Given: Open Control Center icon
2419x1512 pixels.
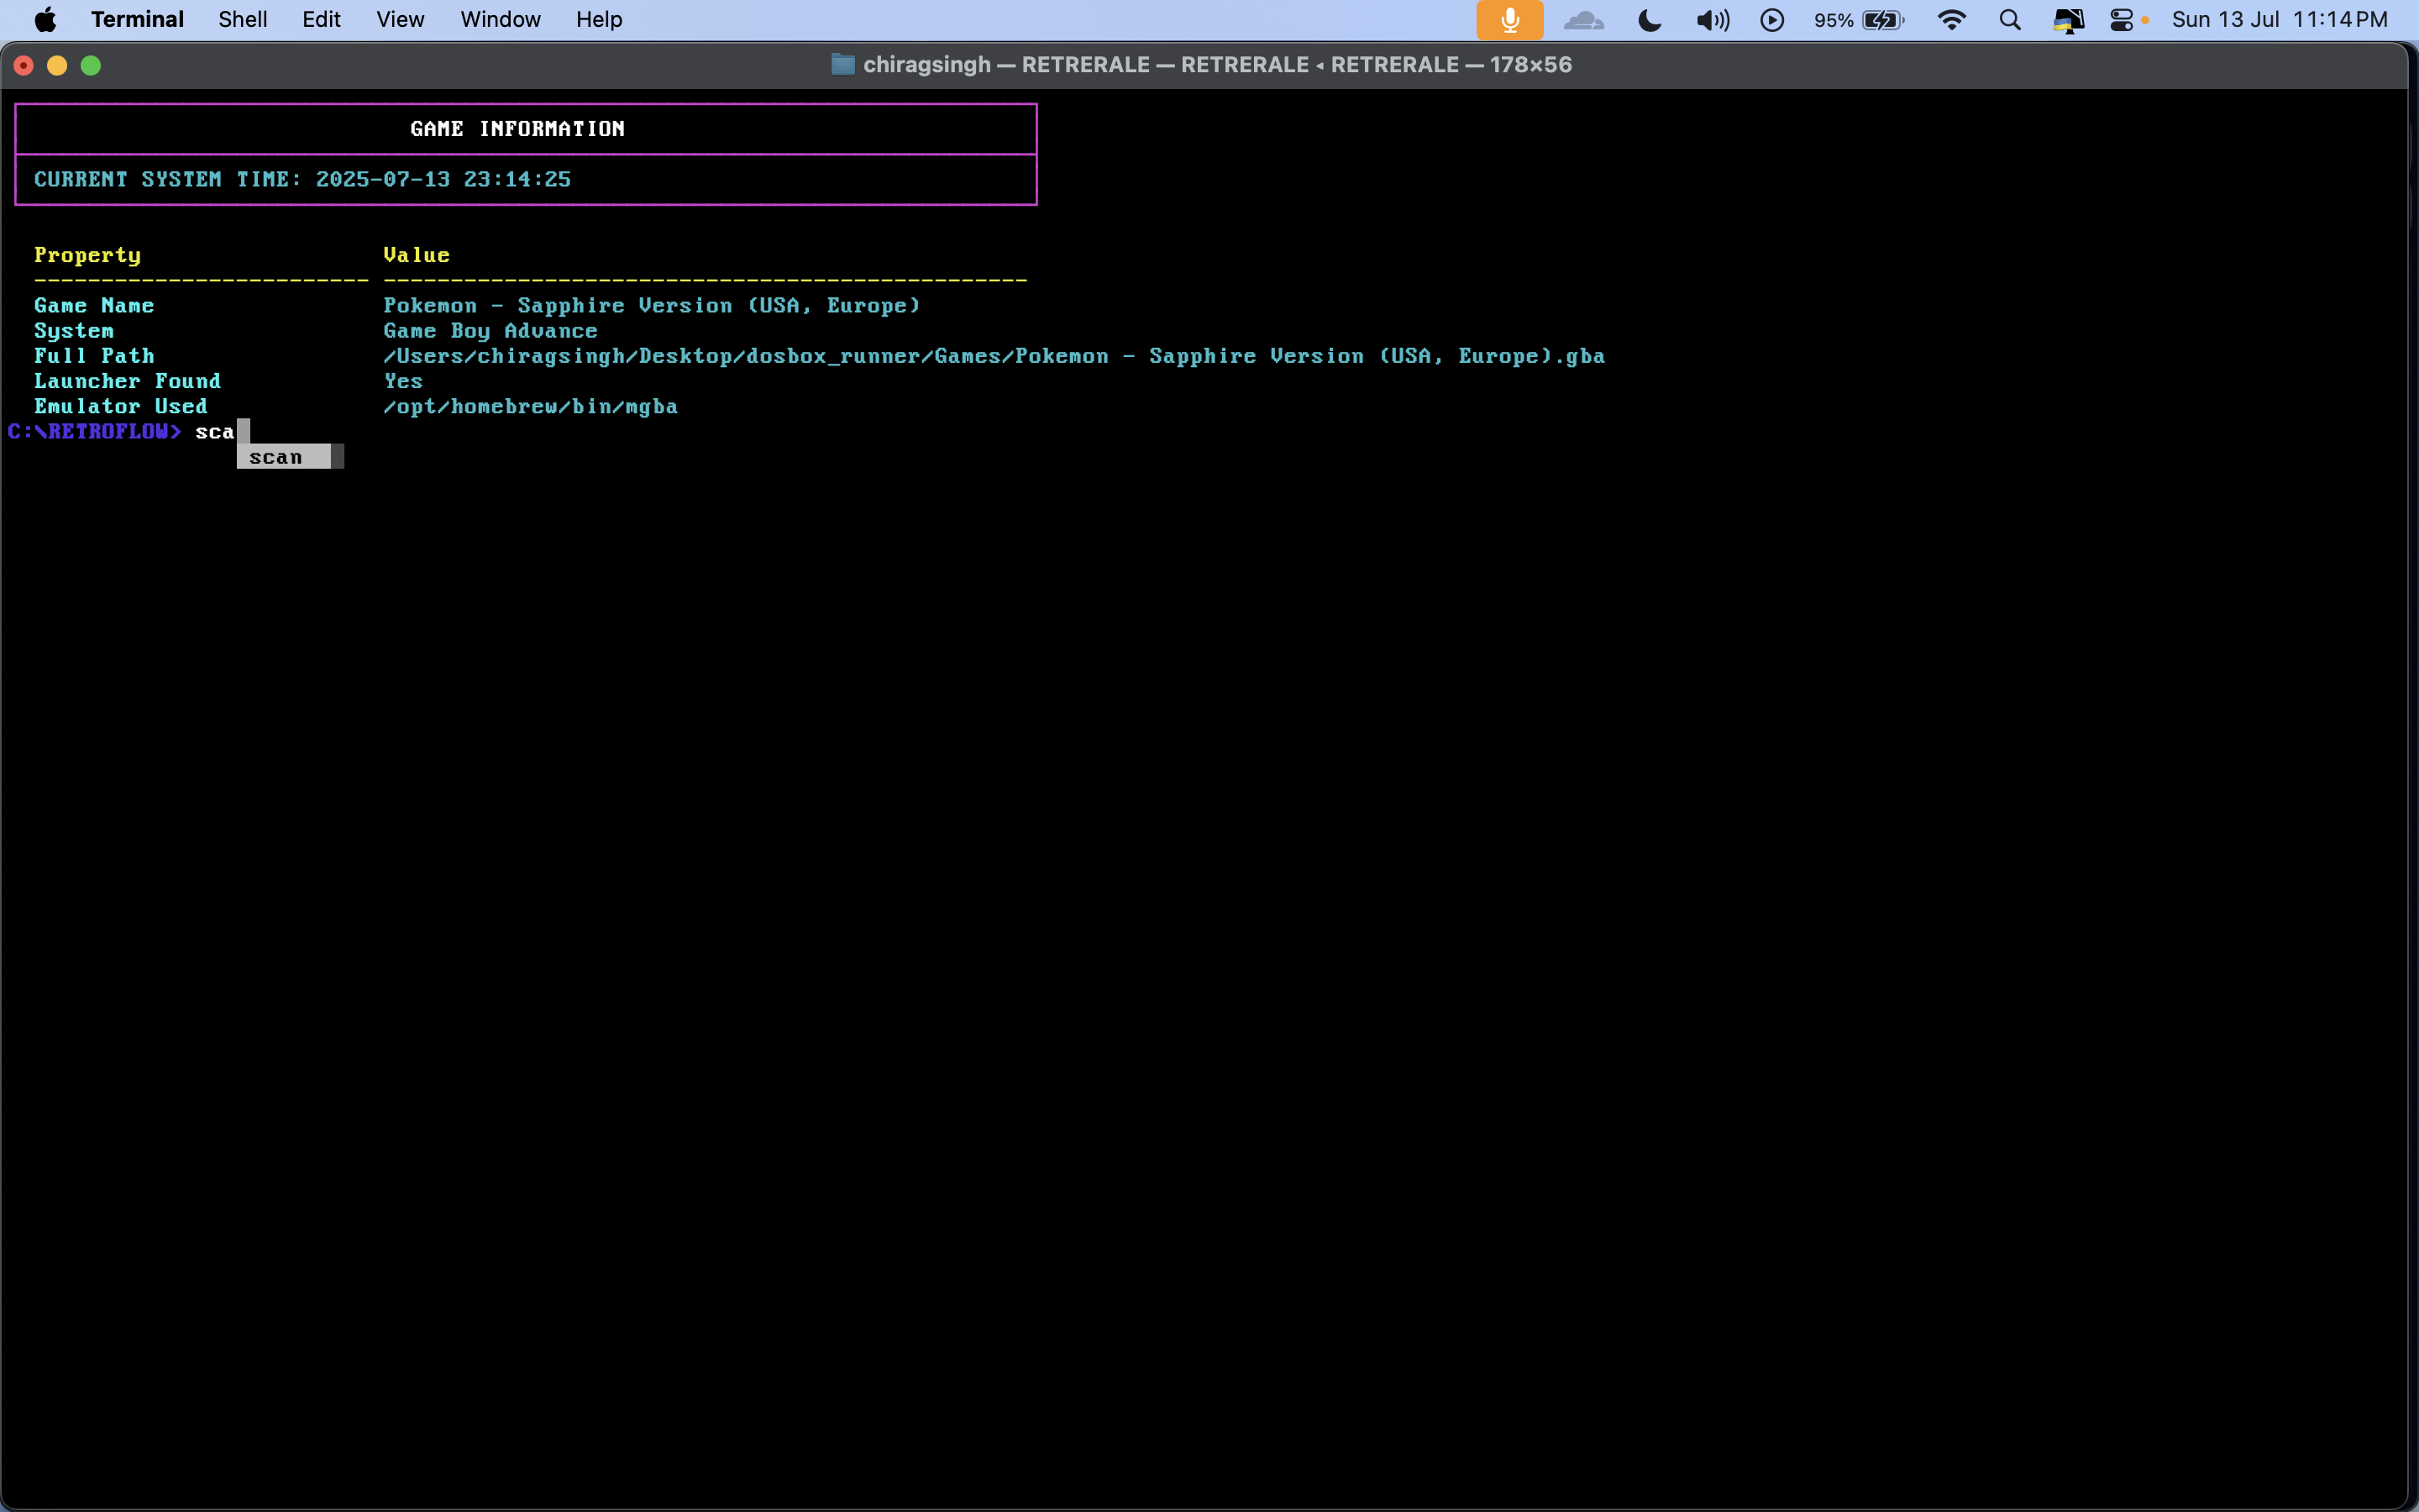Looking at the screenshot, I should tap(2121, 20).
